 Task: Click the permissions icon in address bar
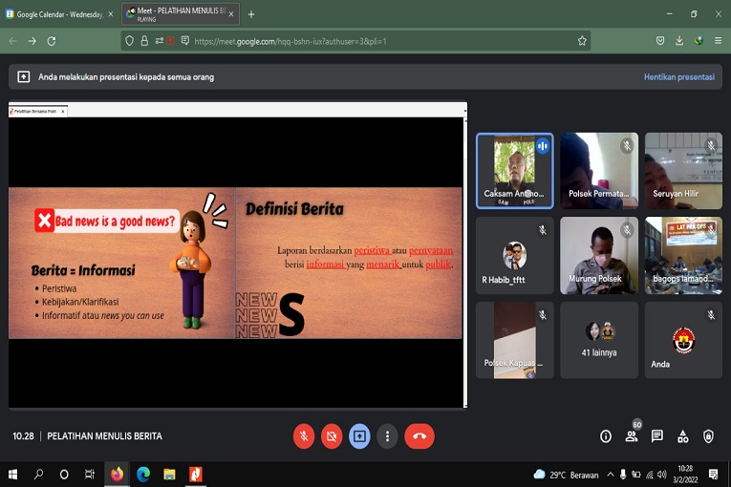coord(160,41)
